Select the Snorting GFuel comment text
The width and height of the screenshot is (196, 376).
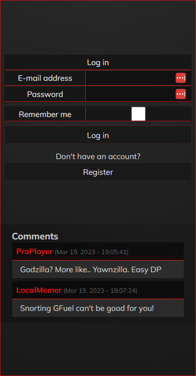(87, 308)
